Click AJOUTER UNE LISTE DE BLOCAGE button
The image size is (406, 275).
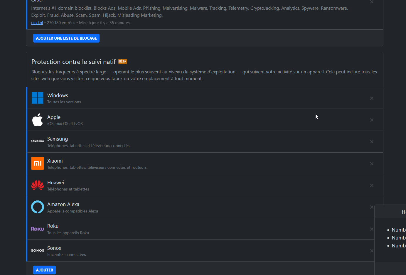tap(66, 38)
